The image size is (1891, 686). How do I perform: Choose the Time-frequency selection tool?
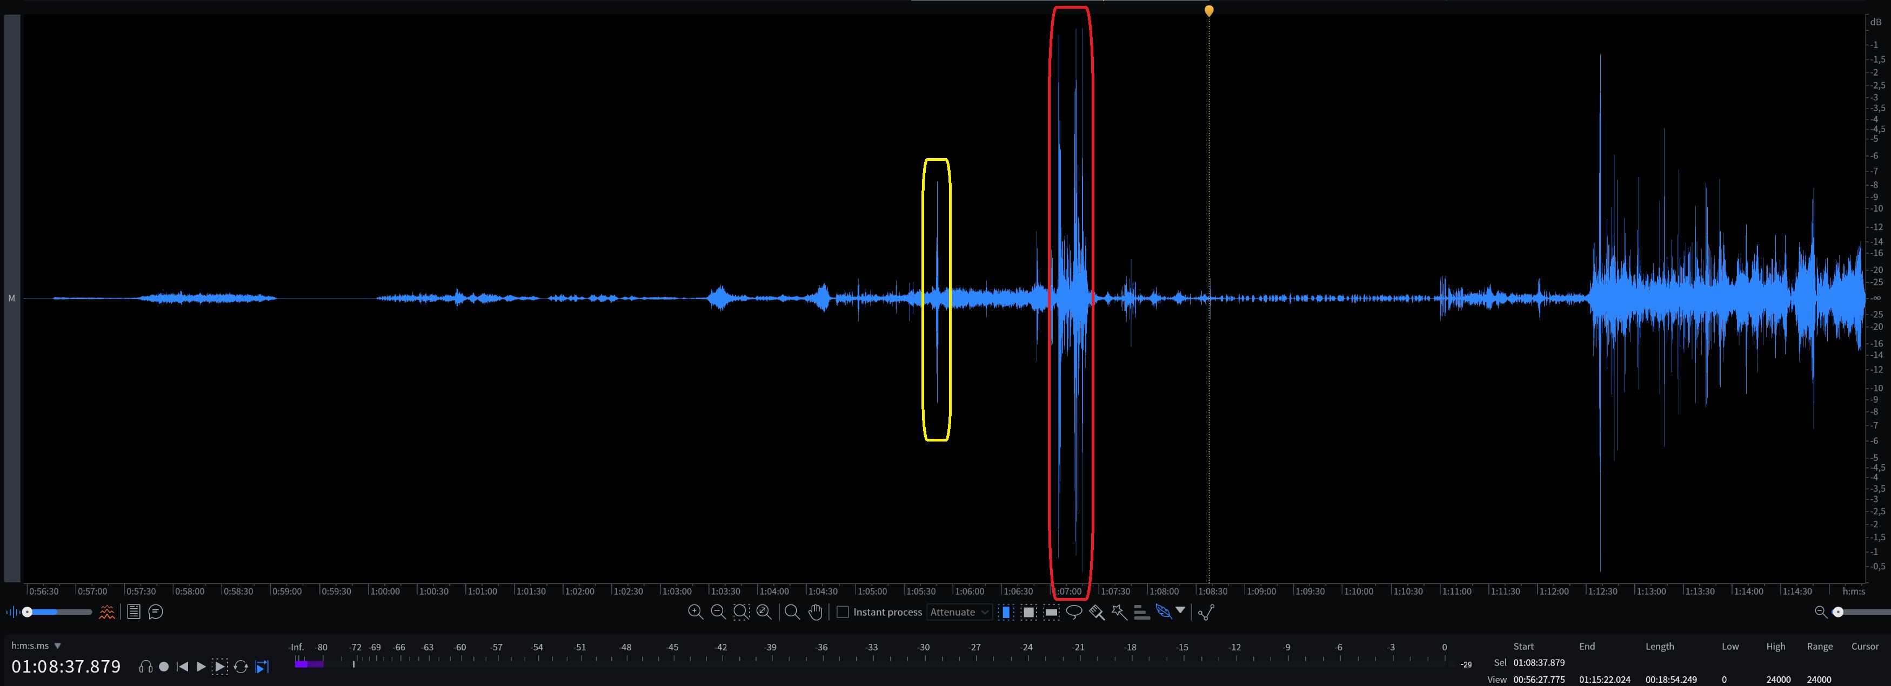[1029, 612]
